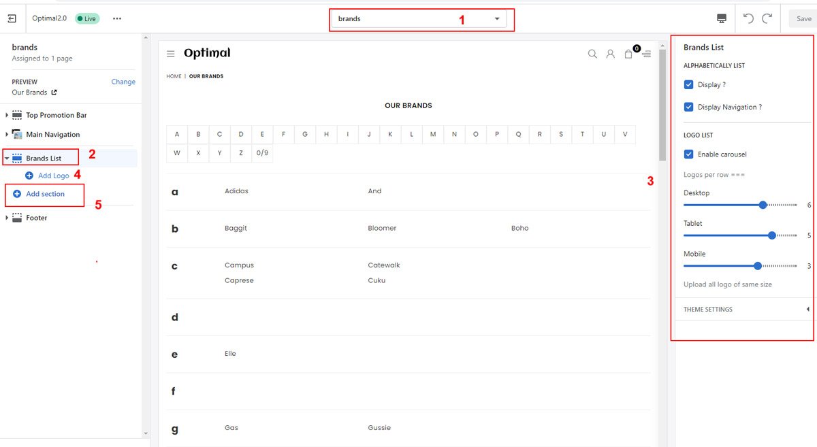Viewport: 817px width, 447px height.
Task: Adjust the Desktop logos per row slider
Action: coord(763,205)
